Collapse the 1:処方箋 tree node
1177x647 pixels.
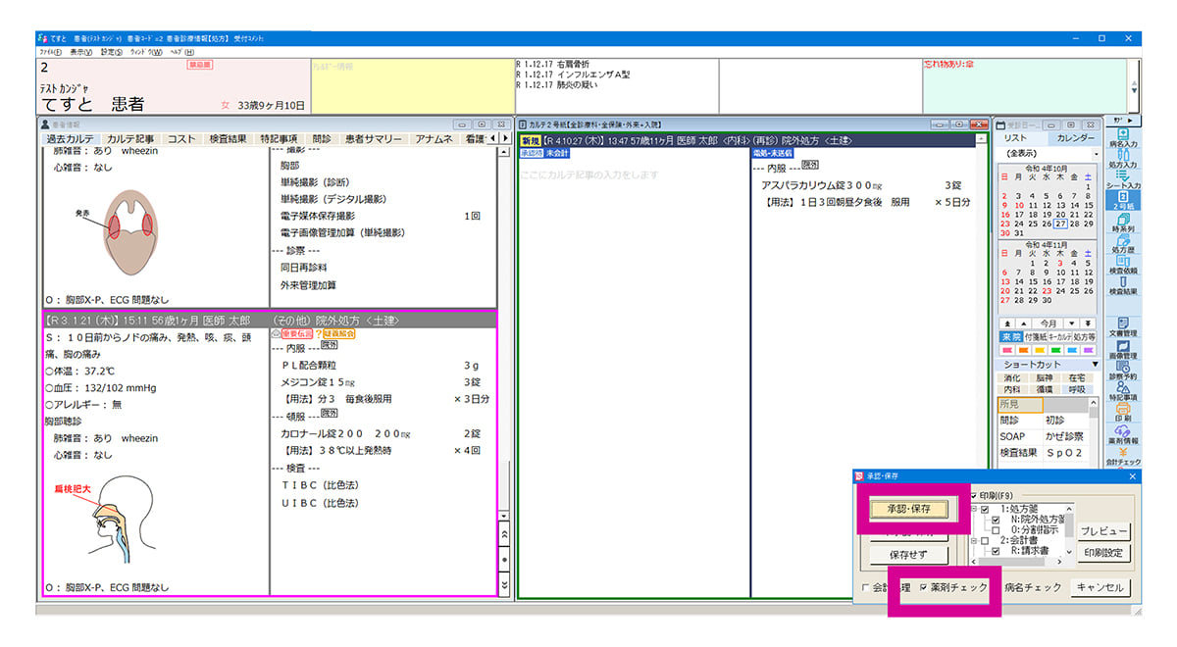(x=976, y=510)
